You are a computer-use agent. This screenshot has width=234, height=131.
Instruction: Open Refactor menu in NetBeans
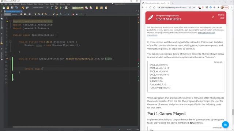30,4
